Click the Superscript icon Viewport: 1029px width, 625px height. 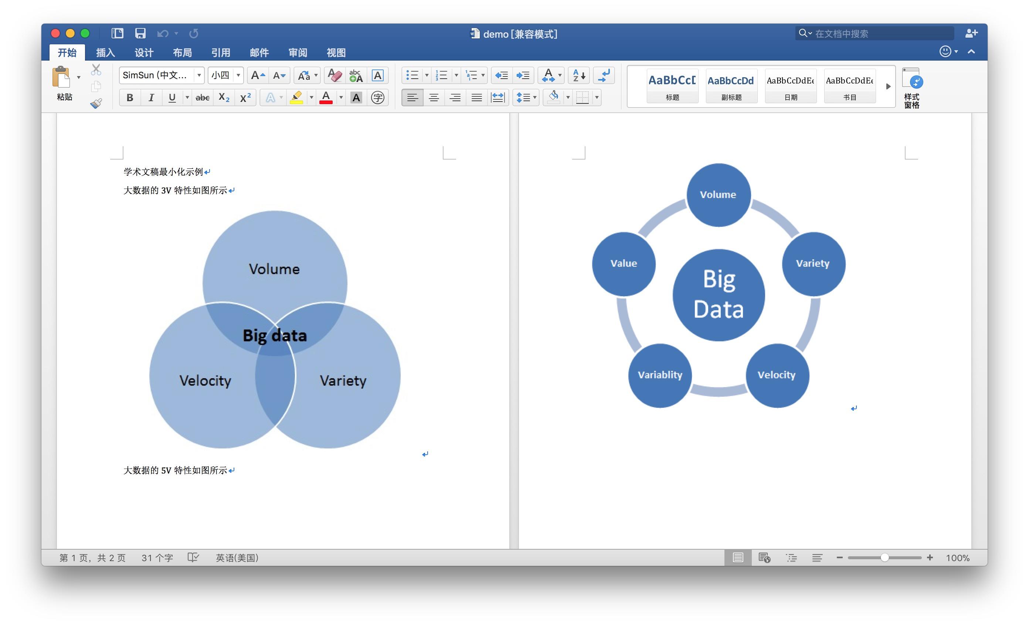tap(246, 97)
